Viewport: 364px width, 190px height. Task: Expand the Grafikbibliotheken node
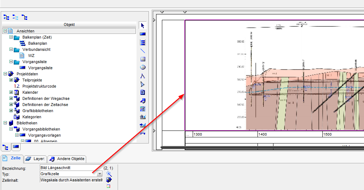pos(11,110)
